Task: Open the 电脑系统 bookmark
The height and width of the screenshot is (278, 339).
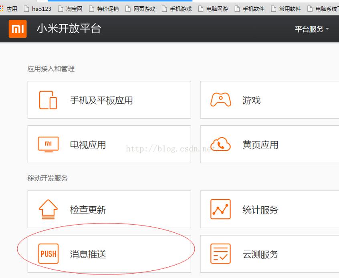Action: coord(323,9)
